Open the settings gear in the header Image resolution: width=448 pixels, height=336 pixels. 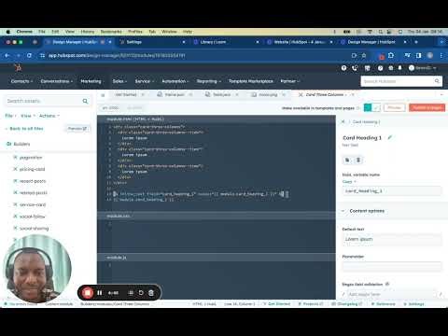tap(391, 68)
